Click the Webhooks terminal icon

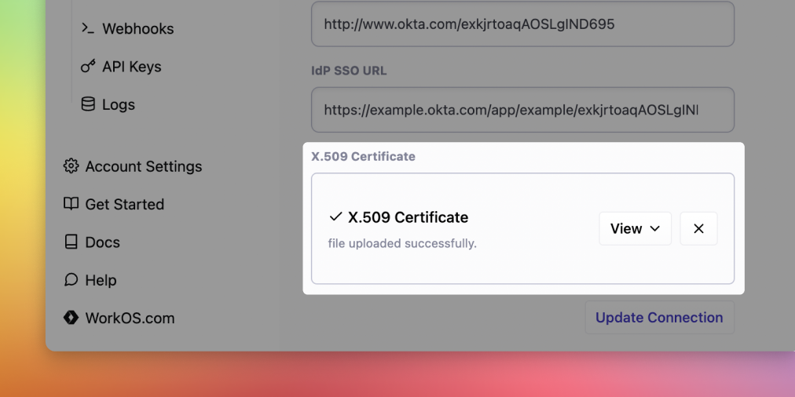[88, 28]
